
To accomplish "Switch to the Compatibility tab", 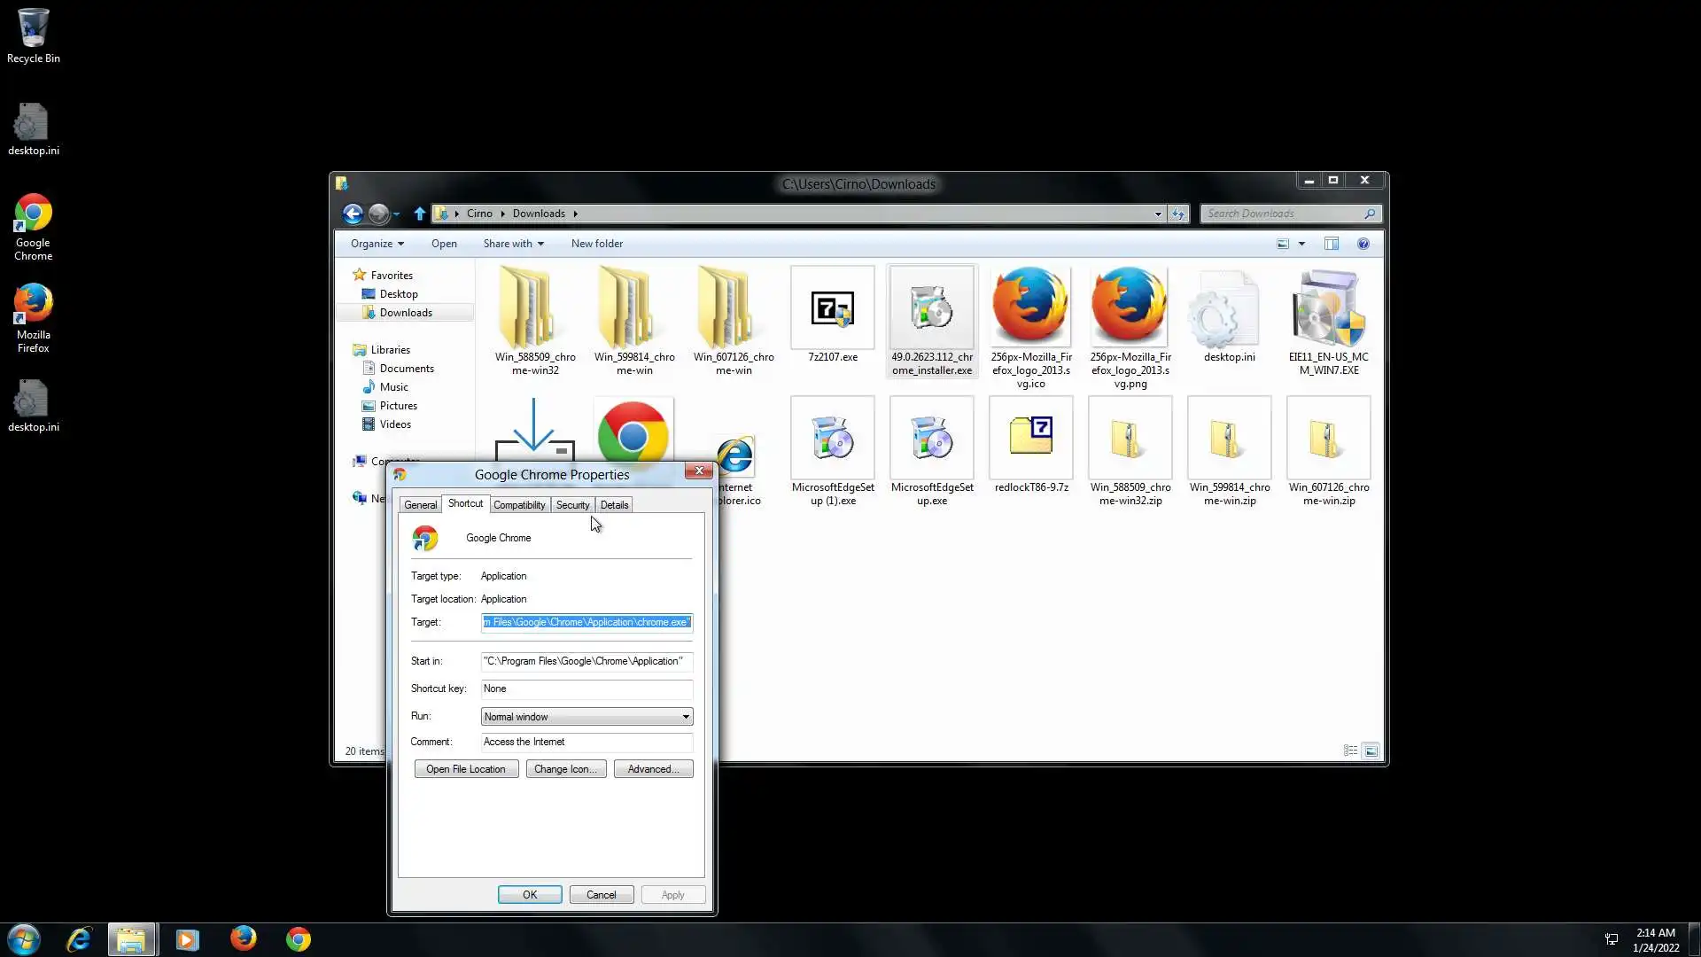I will pyautogui.click(x=519, y=505).
